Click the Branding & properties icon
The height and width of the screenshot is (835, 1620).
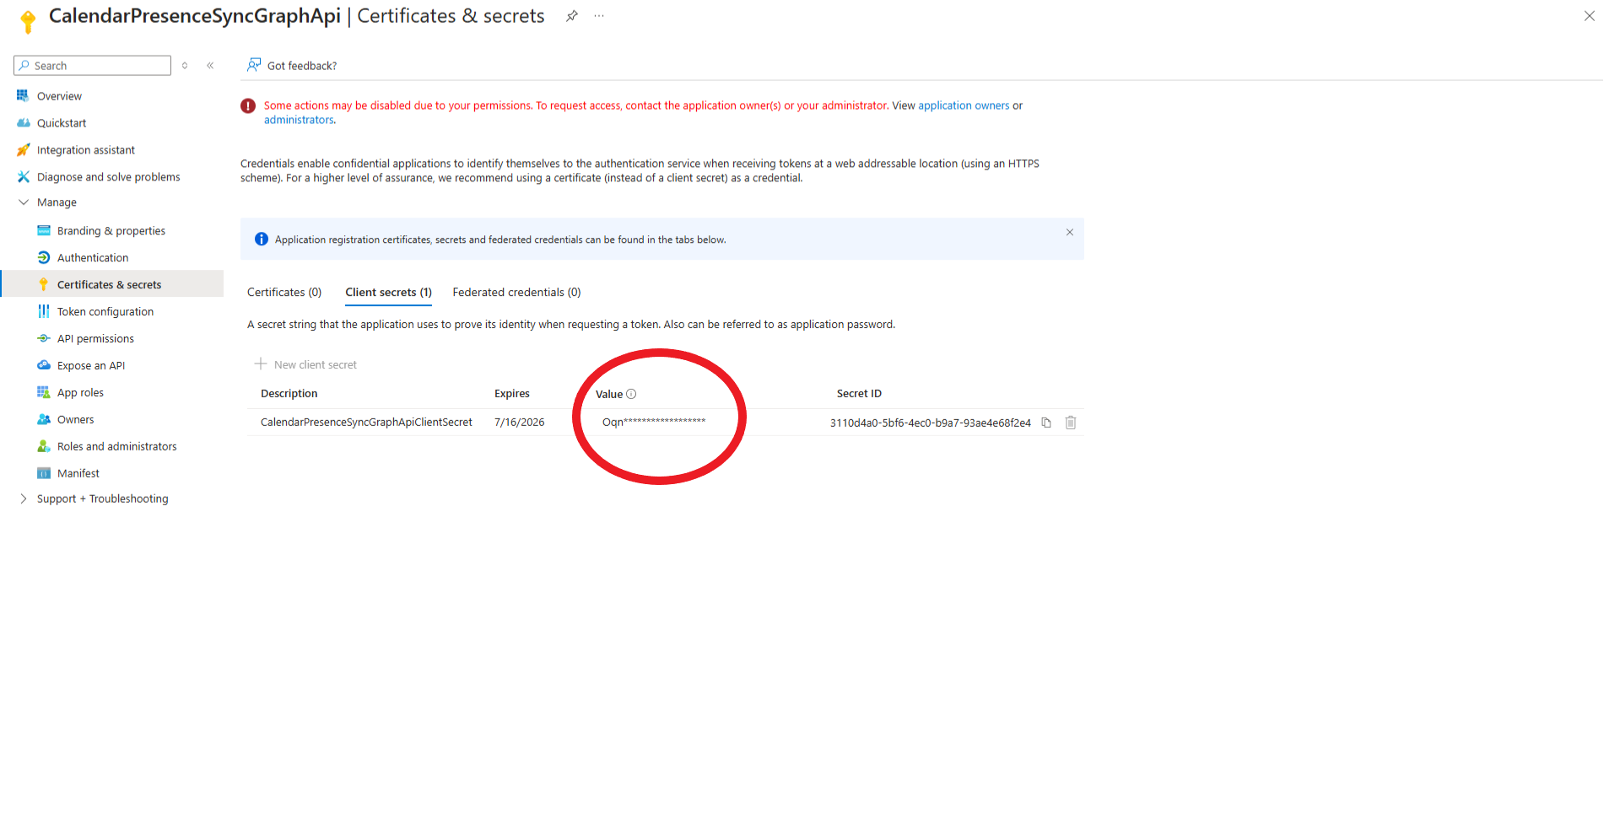tap(44, 230)
